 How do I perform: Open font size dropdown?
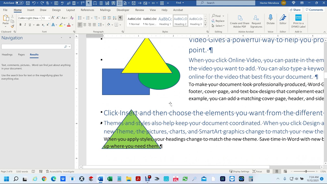tap(49, 18)
